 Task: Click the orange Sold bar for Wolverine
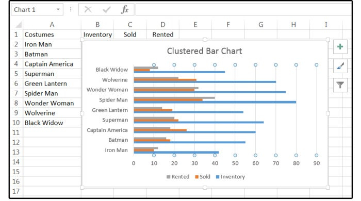tap(165, 80)
